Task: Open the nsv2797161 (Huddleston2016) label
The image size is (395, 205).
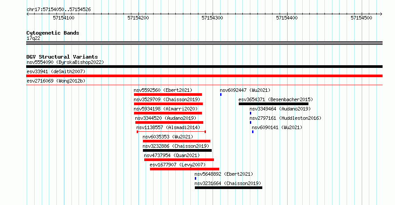Action: [x=285, y=118]
